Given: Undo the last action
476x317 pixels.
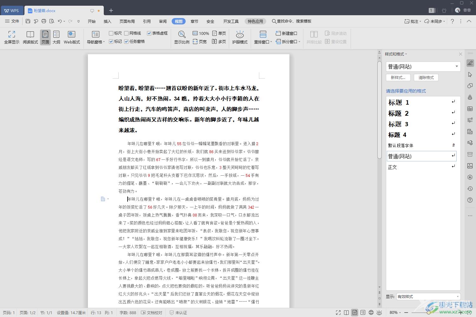Looking at the screenshot, I should (60, 21).
